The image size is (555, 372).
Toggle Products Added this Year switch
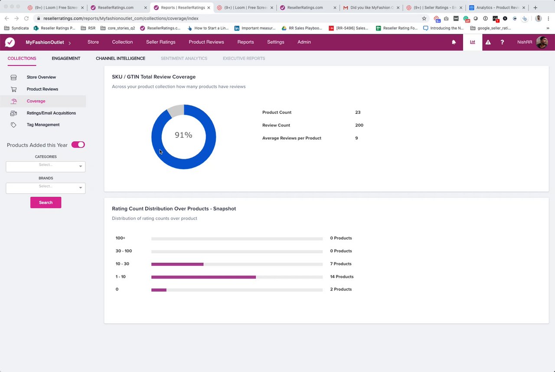coord(78,145)
